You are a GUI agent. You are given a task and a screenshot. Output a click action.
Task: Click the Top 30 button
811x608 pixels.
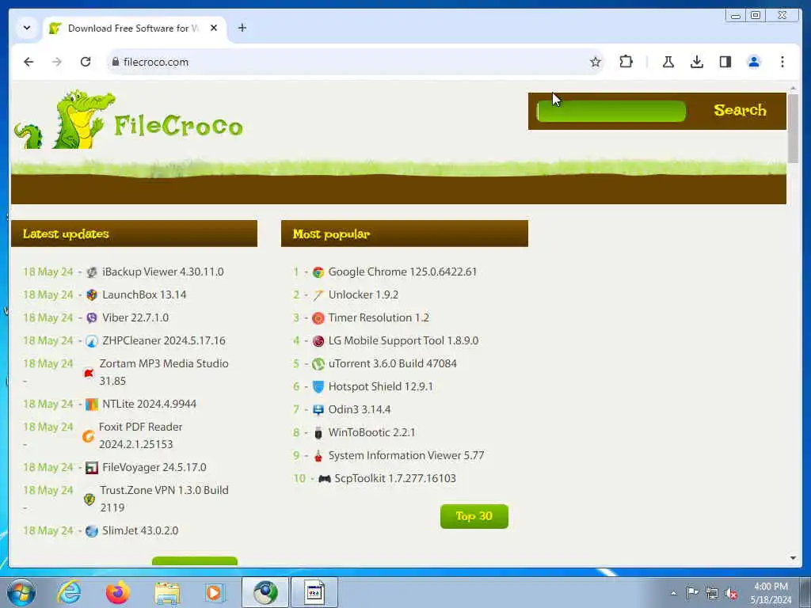click(474, 516)
